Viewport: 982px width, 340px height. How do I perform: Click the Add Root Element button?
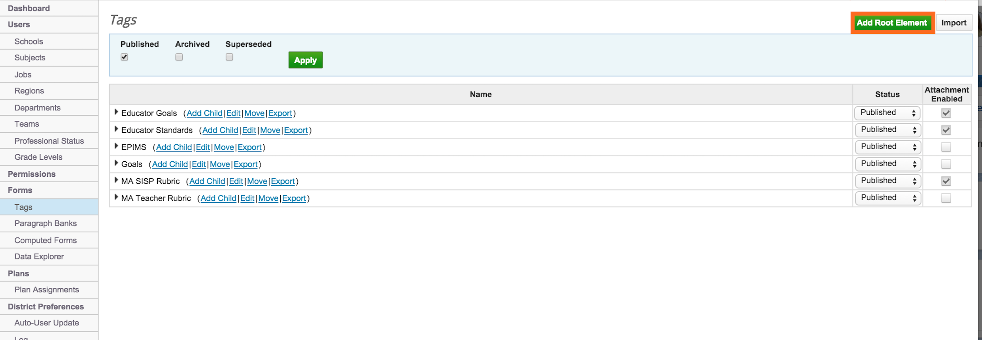click(891, 23)
